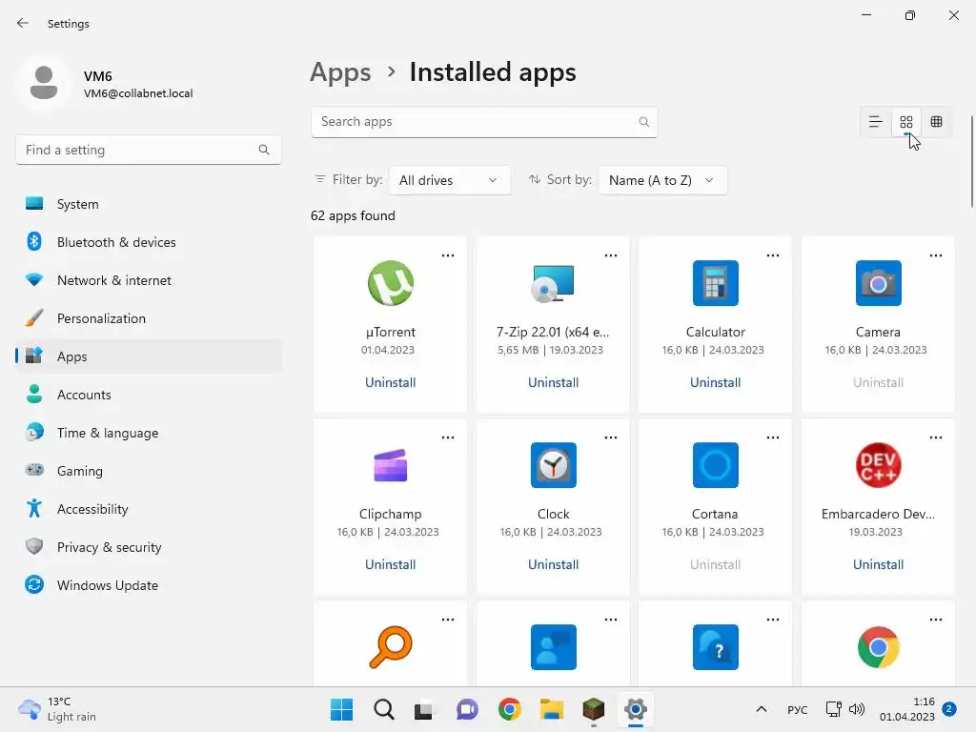Open File Explorer from the taskbar

tap(552, 709)
